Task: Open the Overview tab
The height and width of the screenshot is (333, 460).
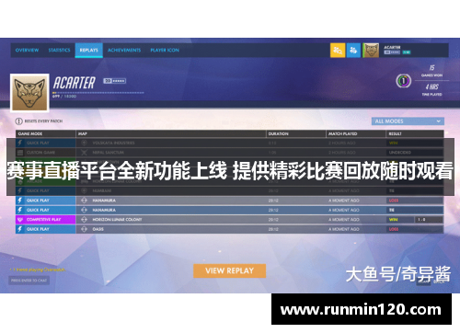Action: click(27, 50)
